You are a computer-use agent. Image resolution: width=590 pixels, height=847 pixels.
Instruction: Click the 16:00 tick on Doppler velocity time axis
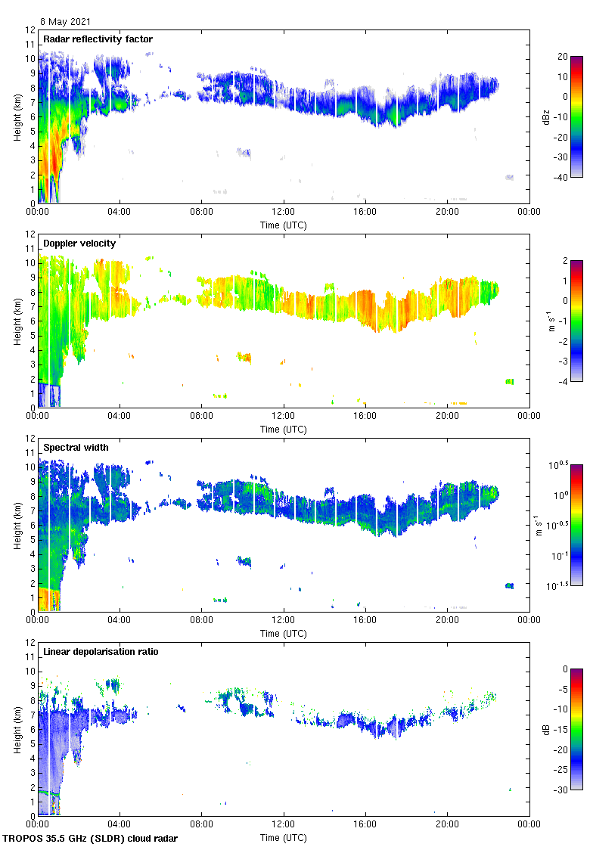click(x=365, y=417)
